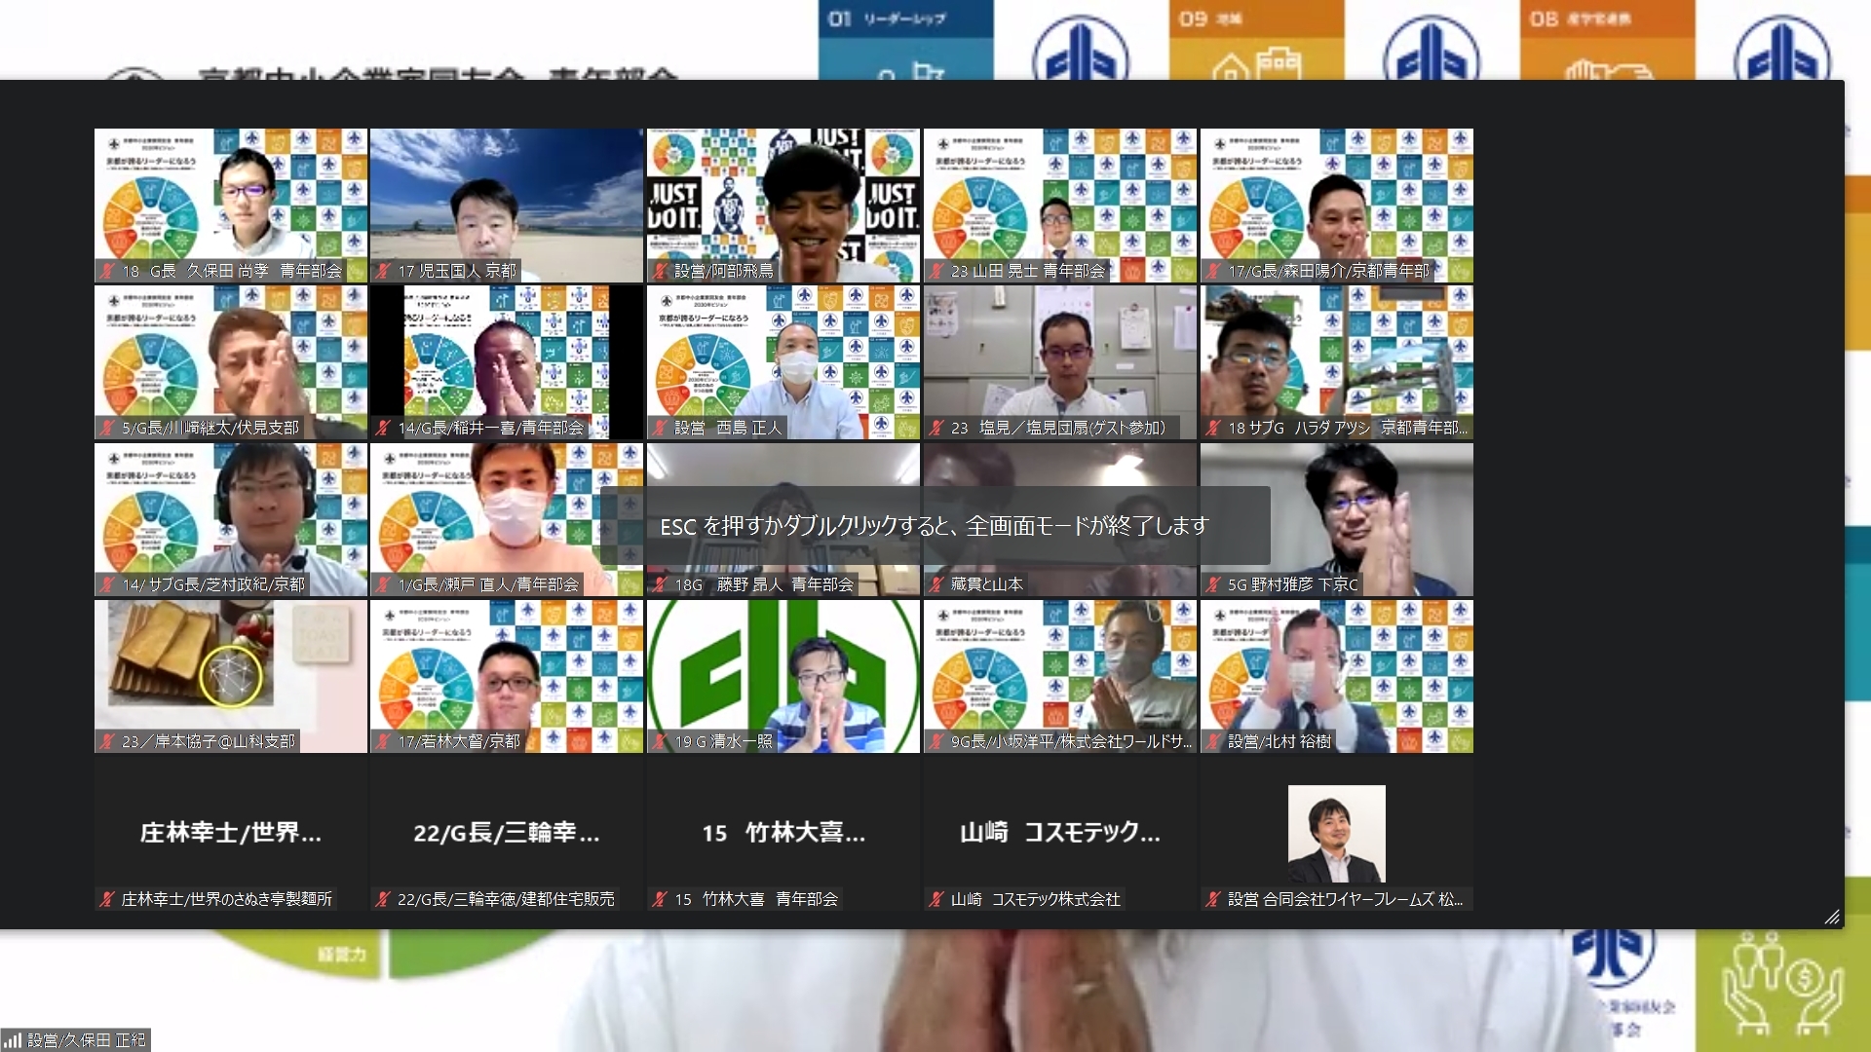Screen dimensions: 1871x1052
Task: Select 久保田 尚孝 video thumbnail
Action: click(231, 206)
